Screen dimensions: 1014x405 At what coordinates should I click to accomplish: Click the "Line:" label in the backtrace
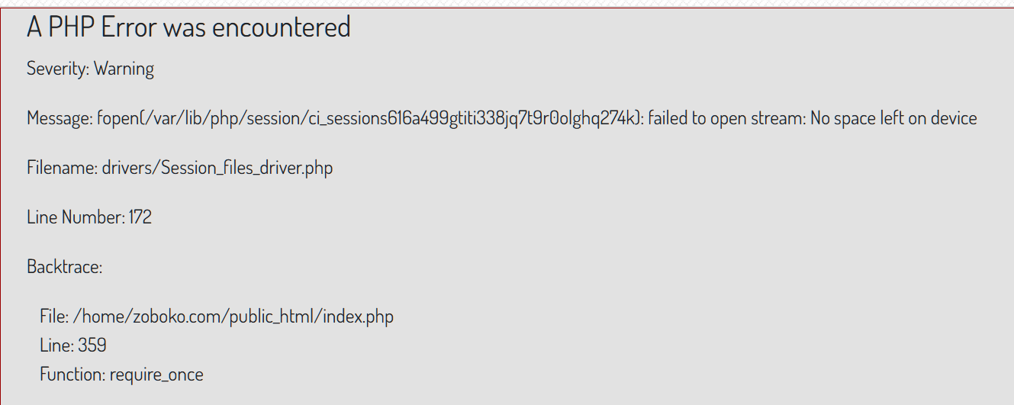pyautogui.click(x=56, y=346)
